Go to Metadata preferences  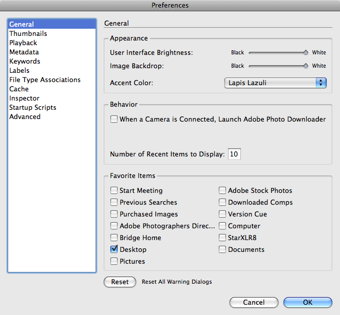point(24,52)
